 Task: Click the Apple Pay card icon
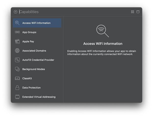coord(17,41)
